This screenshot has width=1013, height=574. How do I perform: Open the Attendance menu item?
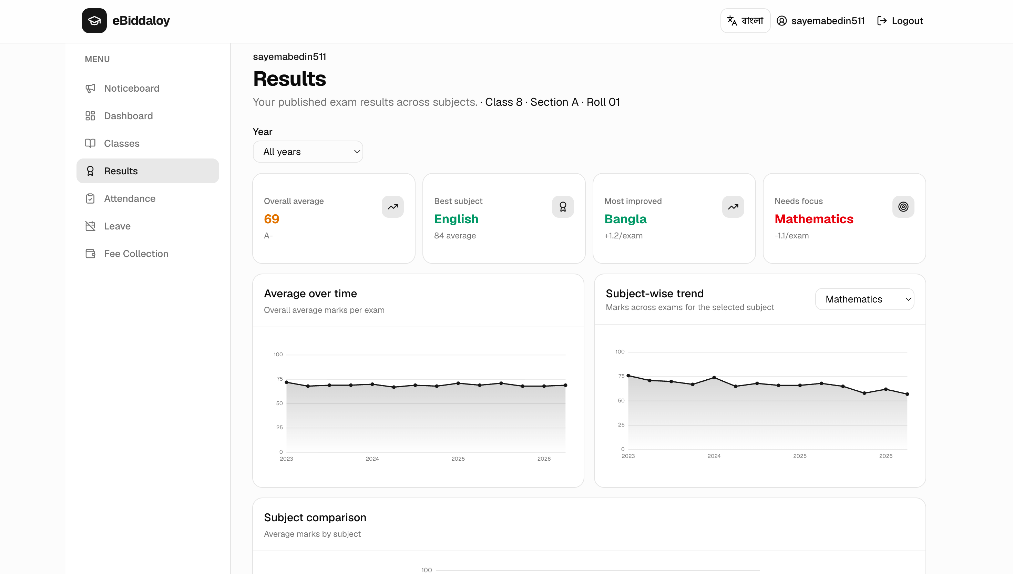(148, 199)
